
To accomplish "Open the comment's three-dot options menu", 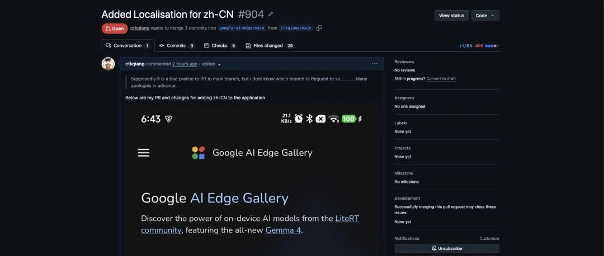I will [x=374, y=64].
